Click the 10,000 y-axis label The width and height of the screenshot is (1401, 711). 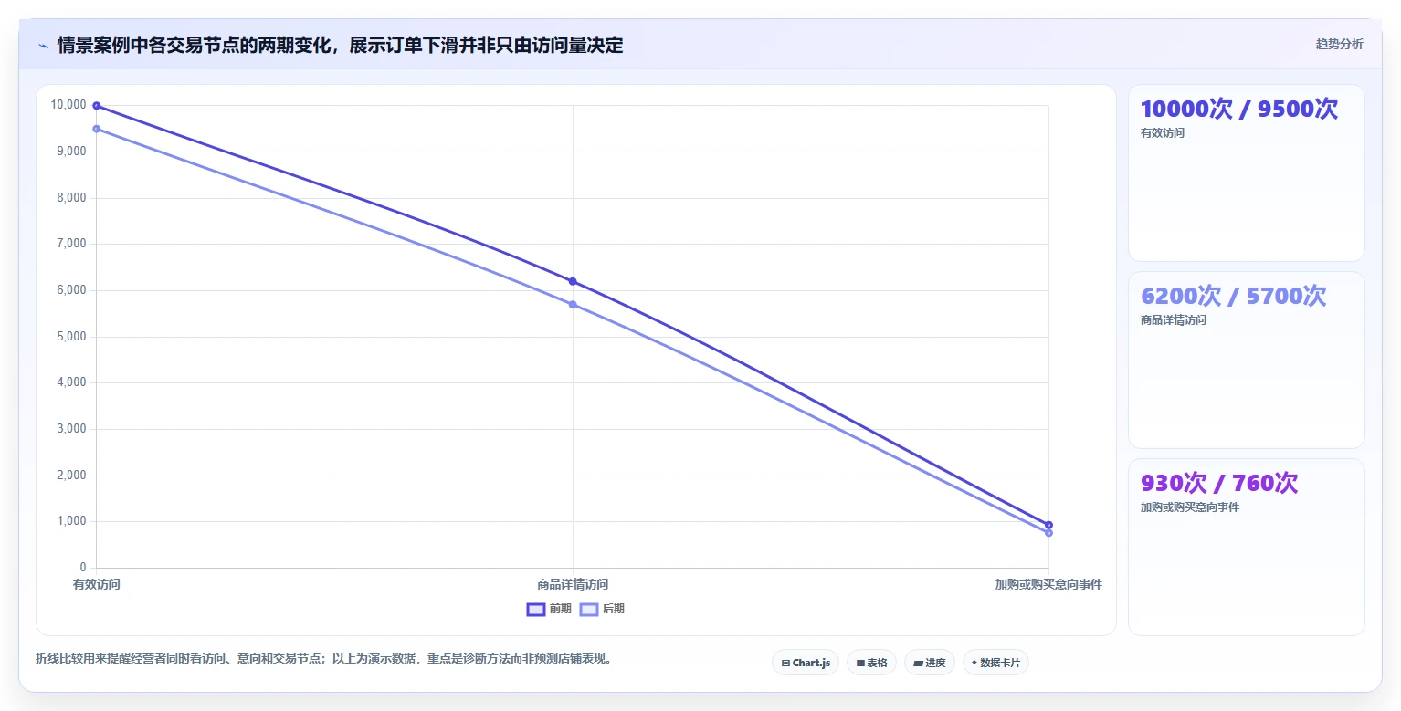point(68,105)
